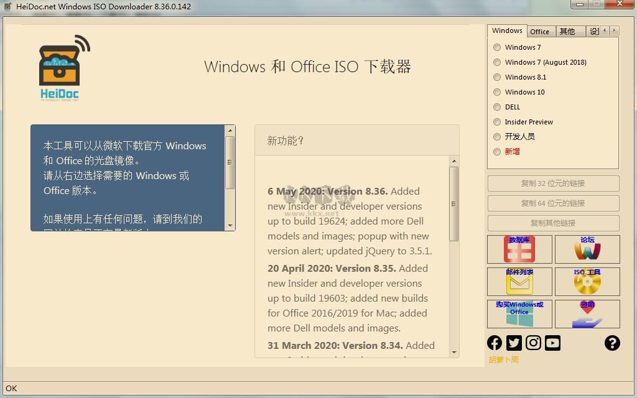
Task: Click 复制 64 位元的链接 button
Action: [x=553, y=203]
